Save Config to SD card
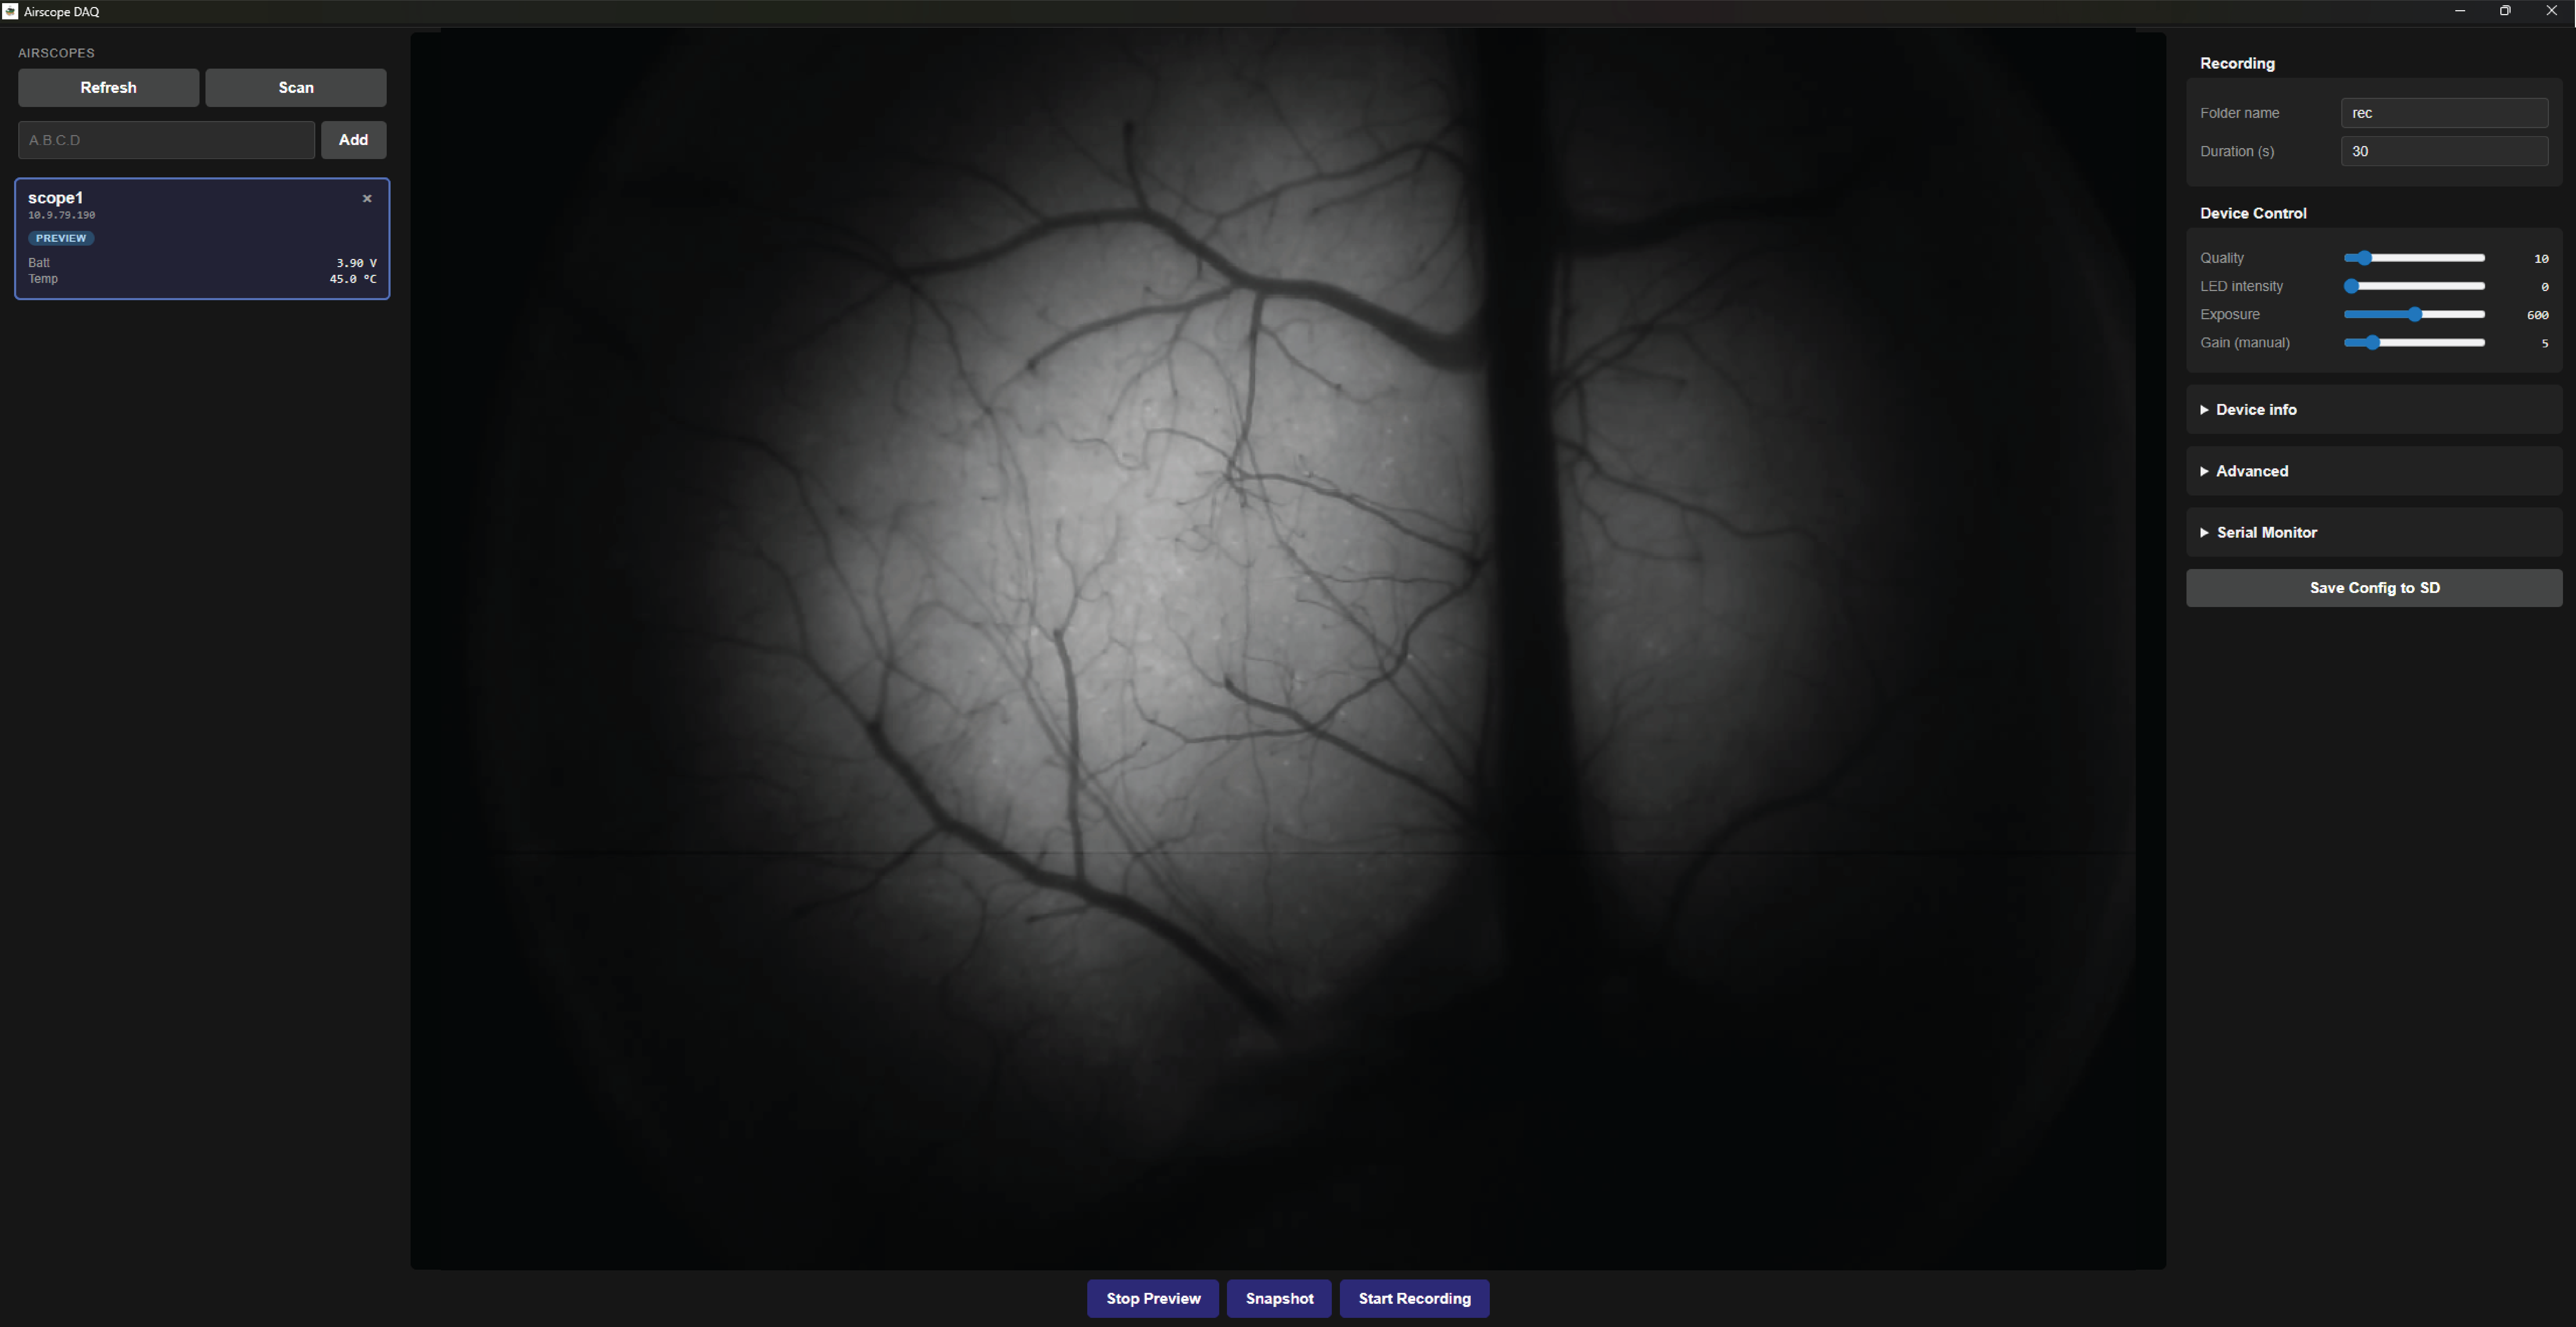The image size is (2576, 1327). (x=2374, y=588)
